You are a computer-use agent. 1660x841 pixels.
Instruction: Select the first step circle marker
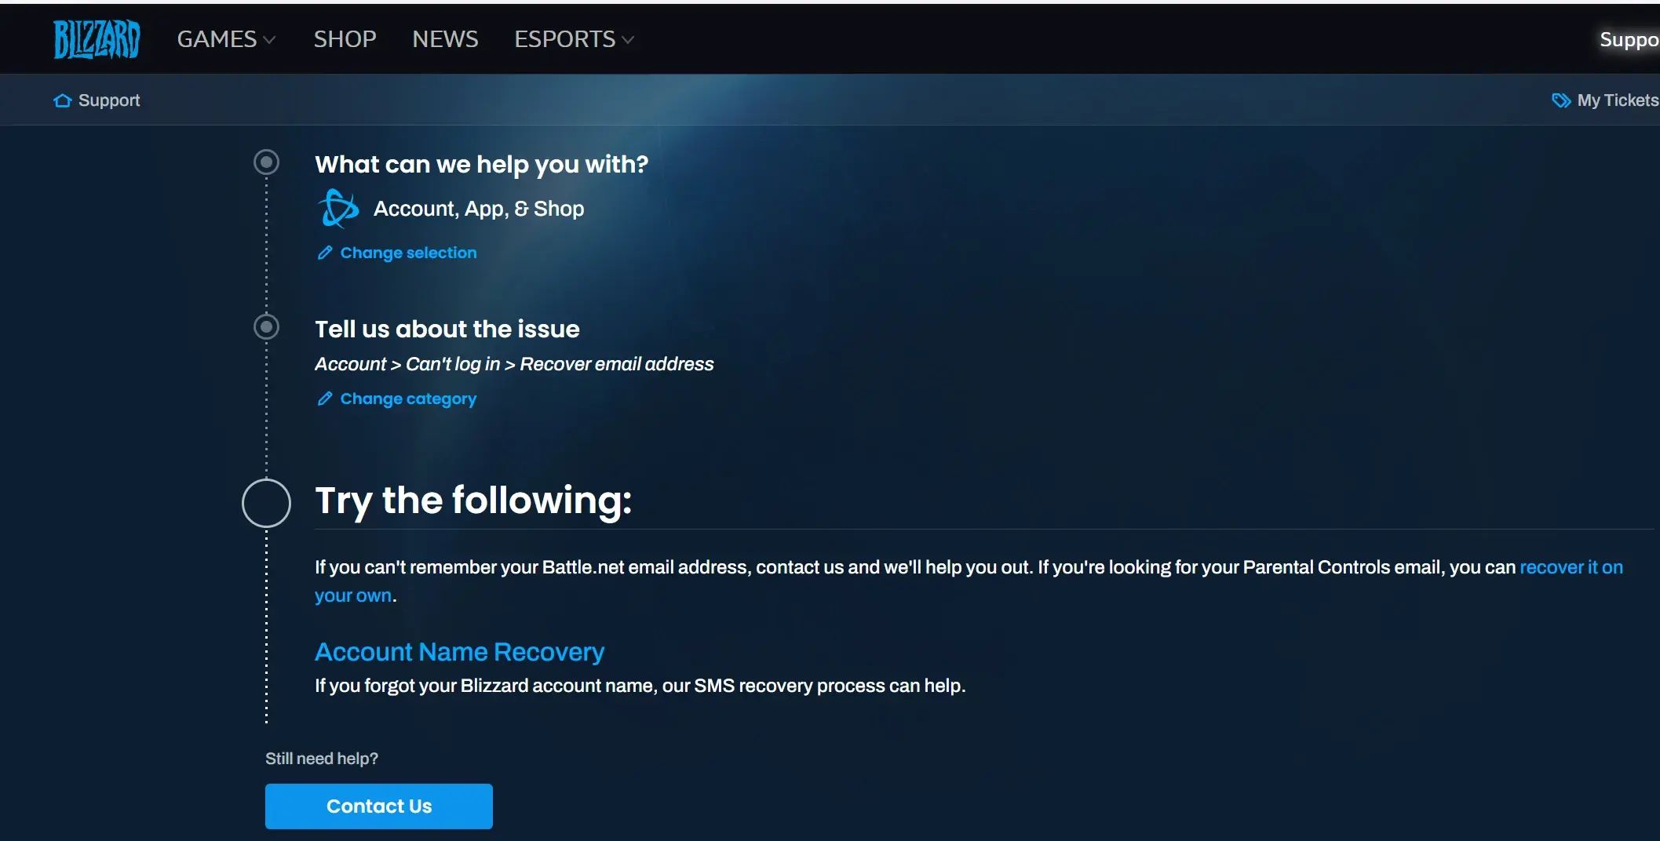[x=266, y=162]
